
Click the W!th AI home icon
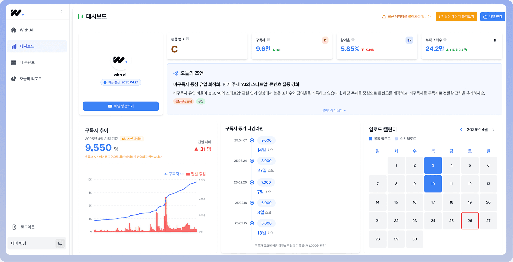(14, 30)
